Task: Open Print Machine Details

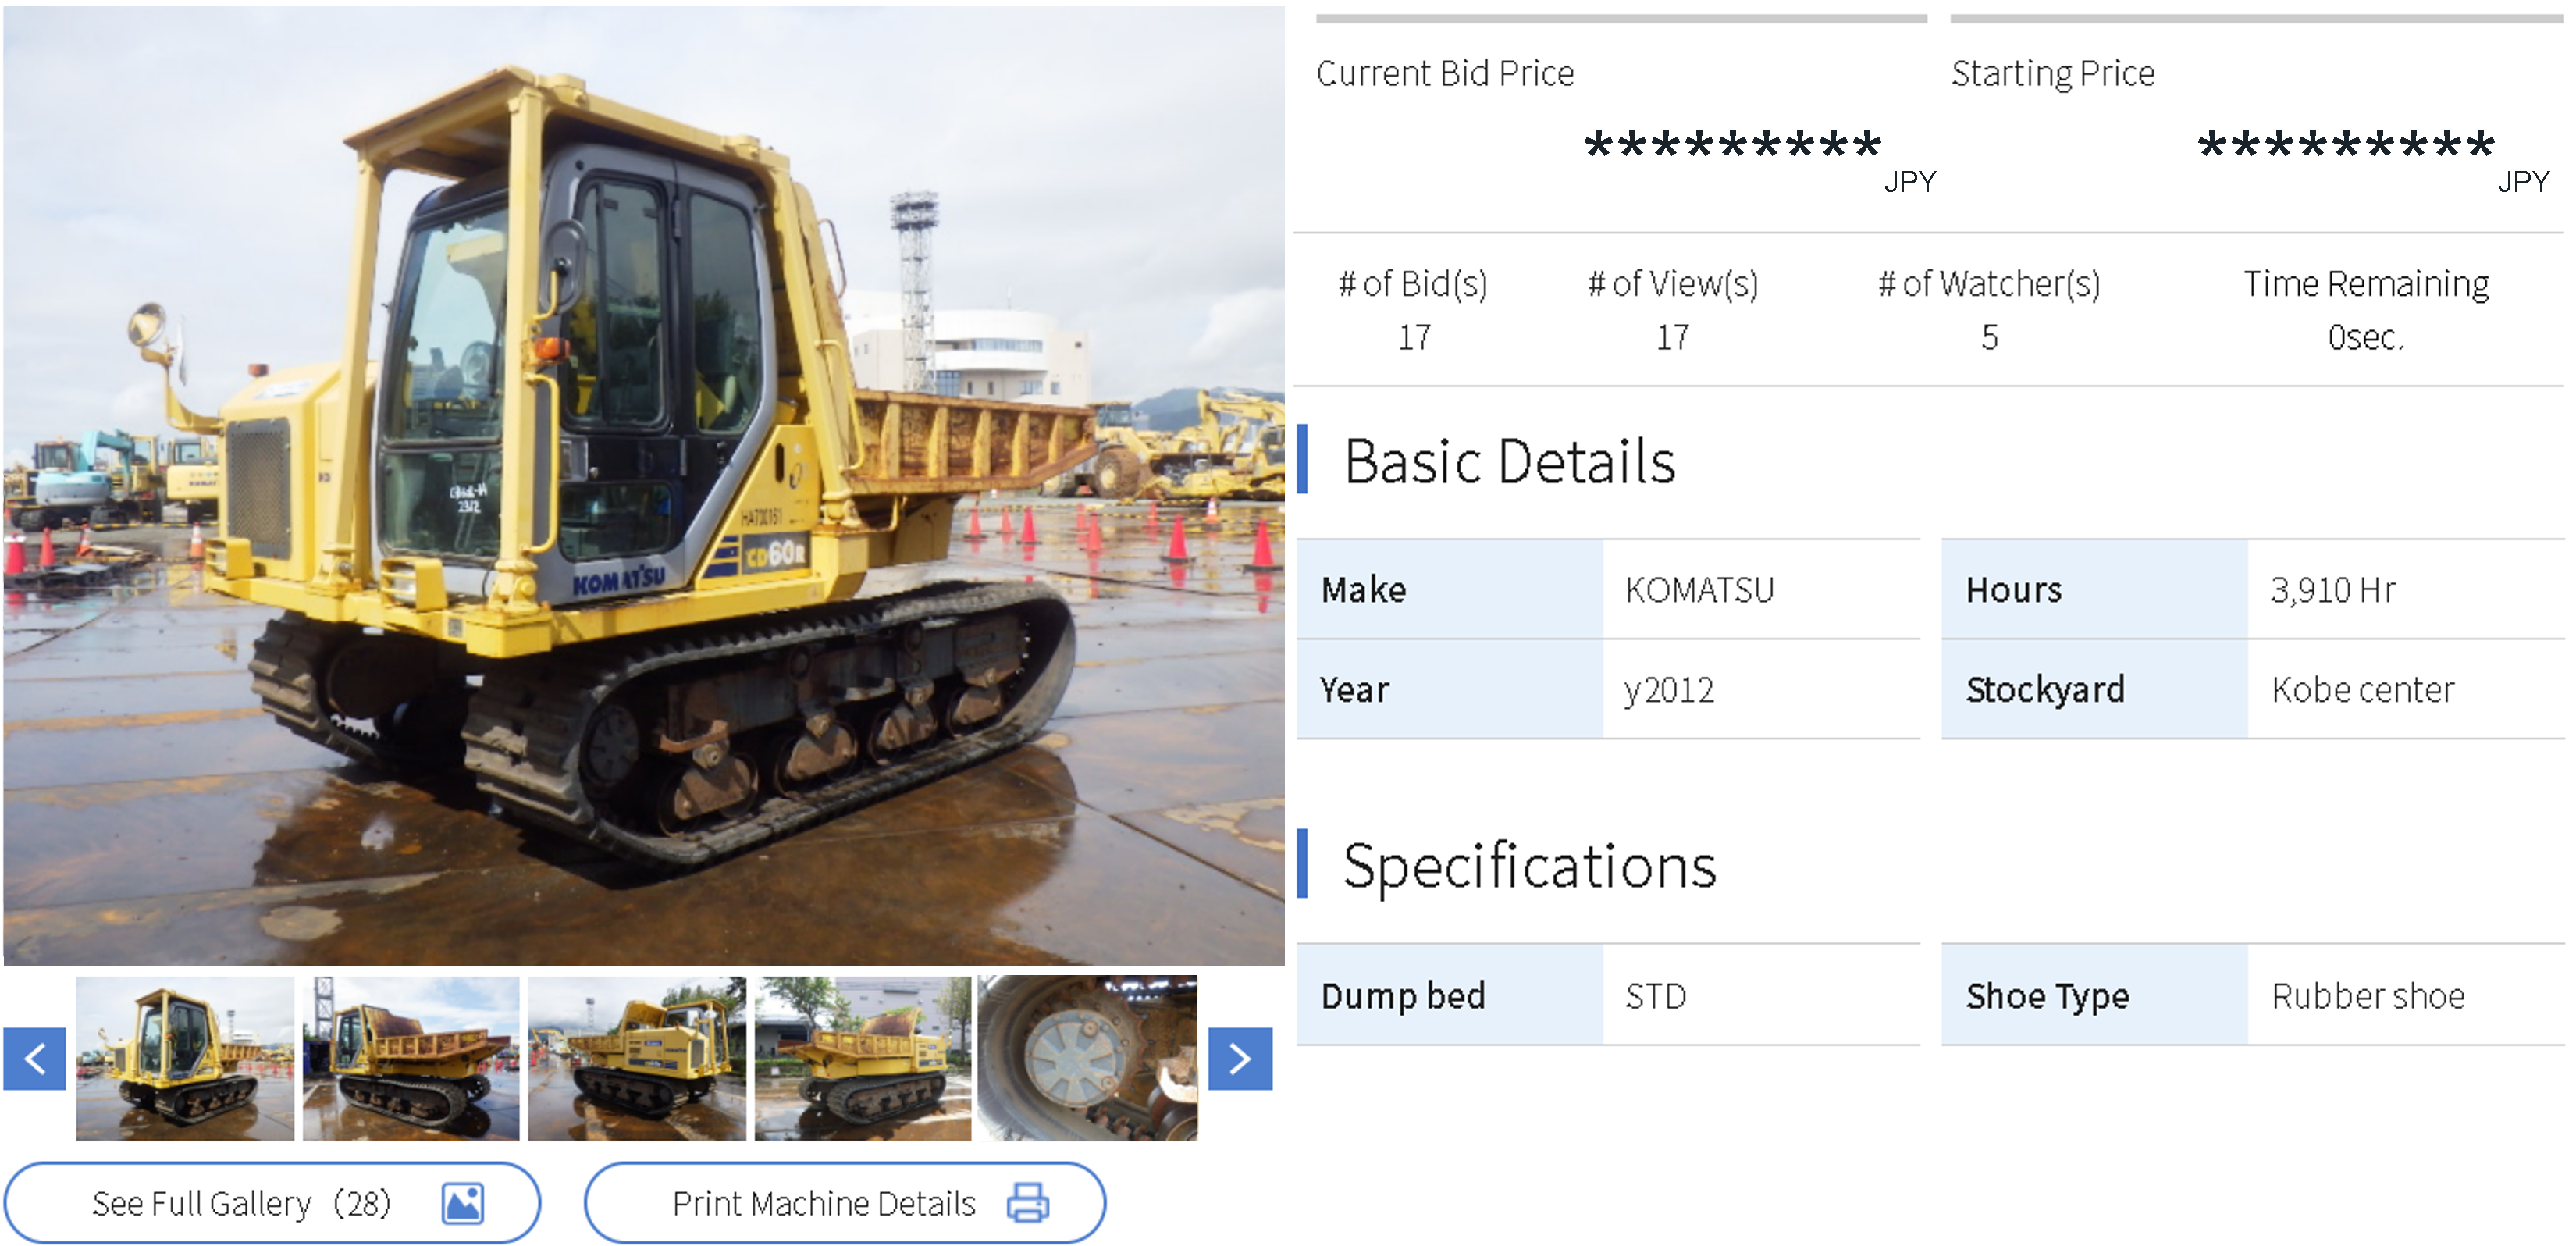Action: click(845, 1203)
